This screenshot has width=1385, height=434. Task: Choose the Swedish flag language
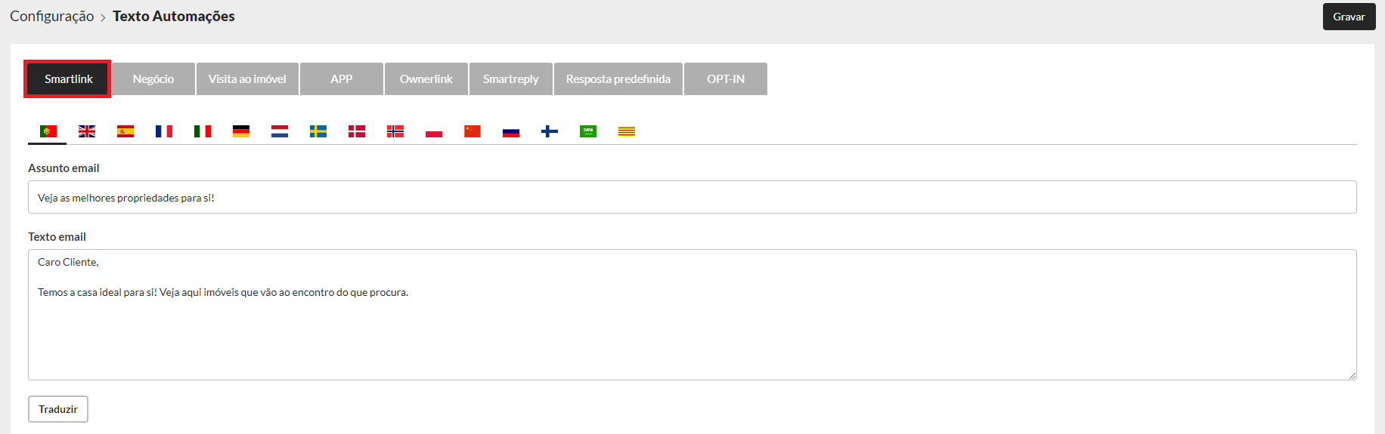[318, 131]
